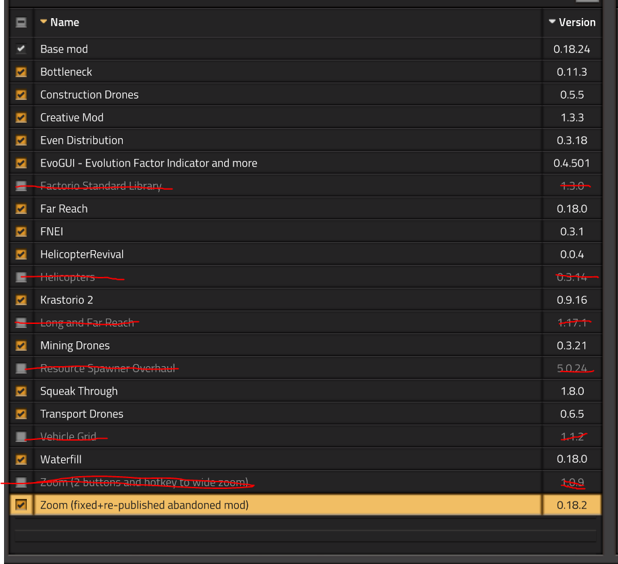Click version 0.9.16 for Krastorio 2

(x=572, y=300)
